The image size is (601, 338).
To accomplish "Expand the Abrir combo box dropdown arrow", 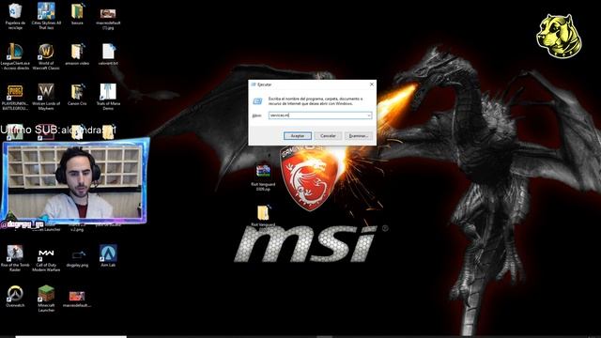I will pos(369,115).
